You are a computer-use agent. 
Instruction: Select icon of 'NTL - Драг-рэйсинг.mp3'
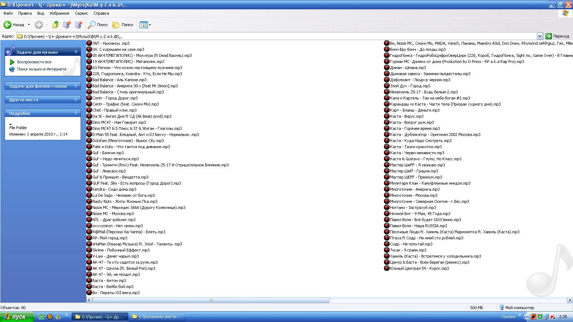[89, 220]
